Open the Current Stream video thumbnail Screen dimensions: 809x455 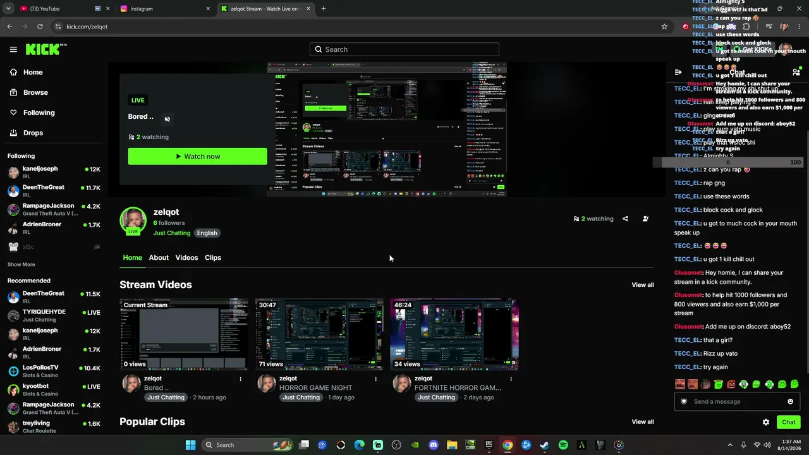pos(184,334)
